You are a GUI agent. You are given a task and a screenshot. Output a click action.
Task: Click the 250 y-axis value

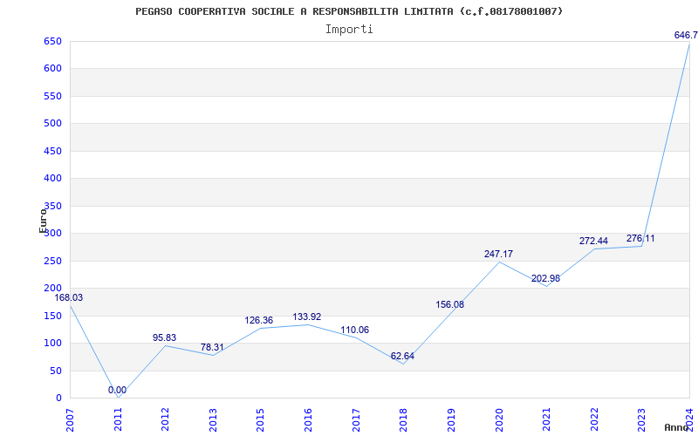click(x=52, y=261)
